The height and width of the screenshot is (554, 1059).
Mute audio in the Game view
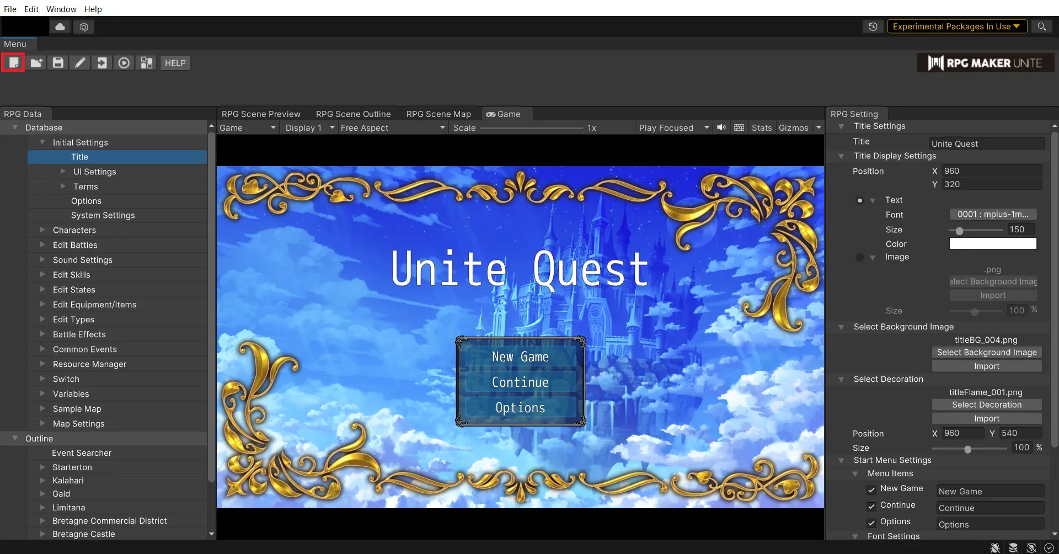721,127
